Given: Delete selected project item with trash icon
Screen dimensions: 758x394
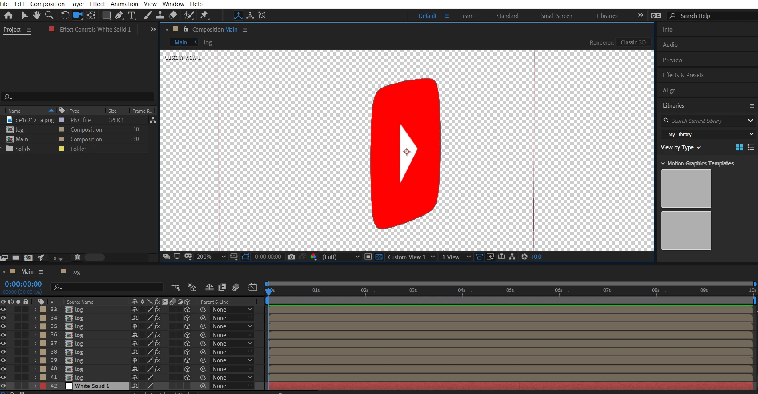Looking at the screenshot, I should click(x=77, y=258).
